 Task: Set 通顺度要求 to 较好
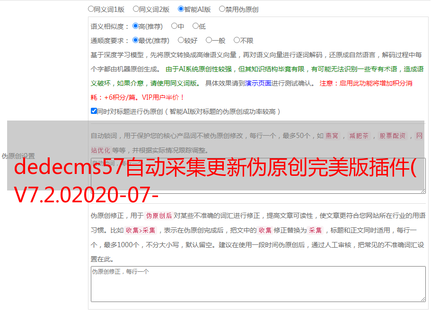181,40
